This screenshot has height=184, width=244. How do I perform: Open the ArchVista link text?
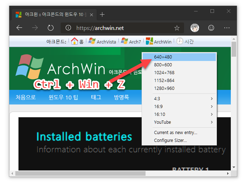coord(106,42)
